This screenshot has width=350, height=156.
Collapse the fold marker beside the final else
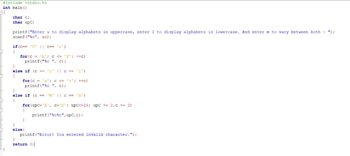click(1, 129)
